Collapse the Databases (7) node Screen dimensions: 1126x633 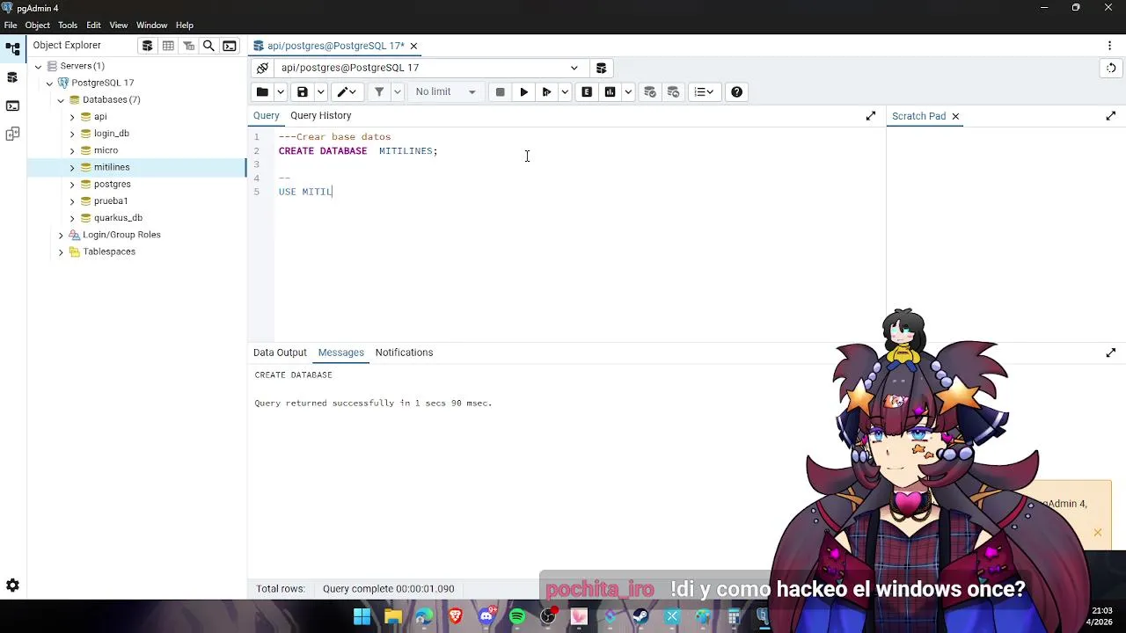pos(61,100)
